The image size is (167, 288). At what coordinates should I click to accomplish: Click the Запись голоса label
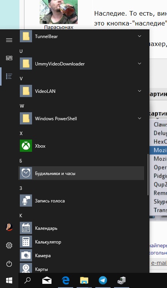[x=50, y=201]
